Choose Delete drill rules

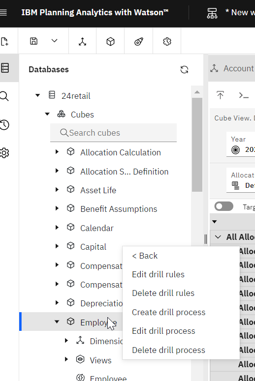(163, 293)
